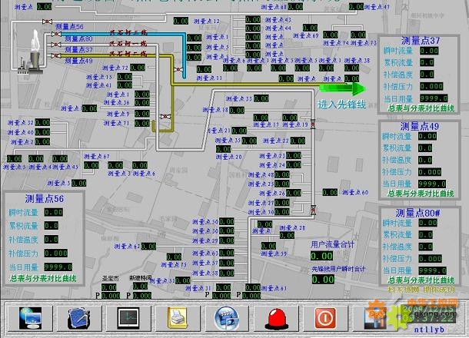Click the 测量点61 label

[274, 288]
